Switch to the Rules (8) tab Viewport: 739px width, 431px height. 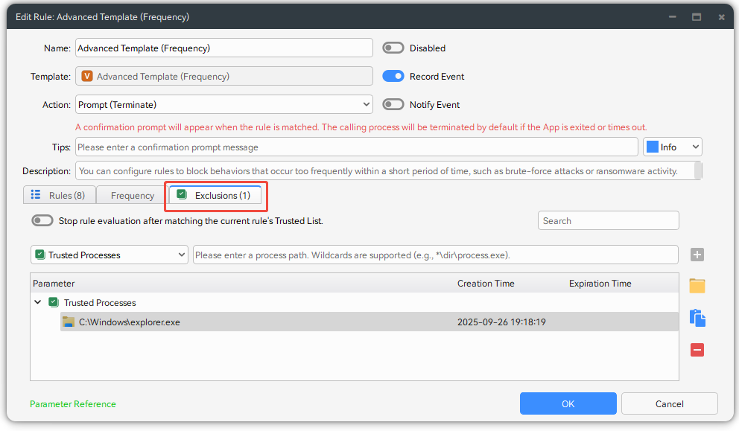pyautogui.click(x=60, y=196)
